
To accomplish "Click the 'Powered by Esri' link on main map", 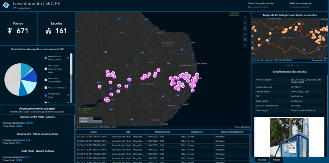I will 241,127.
